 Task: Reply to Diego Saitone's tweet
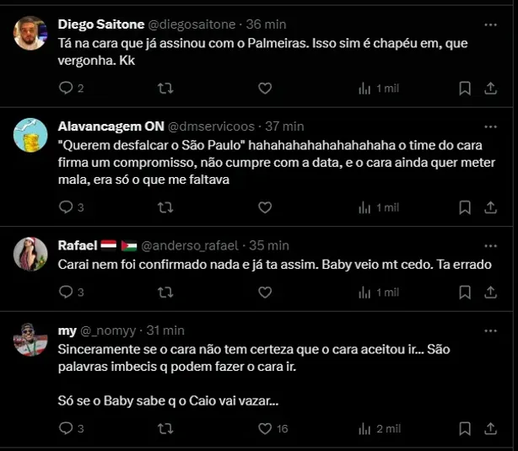pyautogui.click(x=66, y=88)
